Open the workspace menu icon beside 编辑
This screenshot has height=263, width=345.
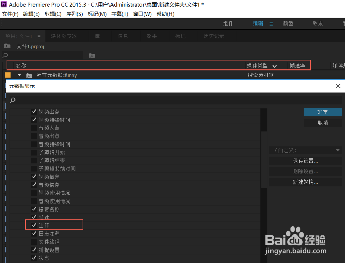point(271,24)
